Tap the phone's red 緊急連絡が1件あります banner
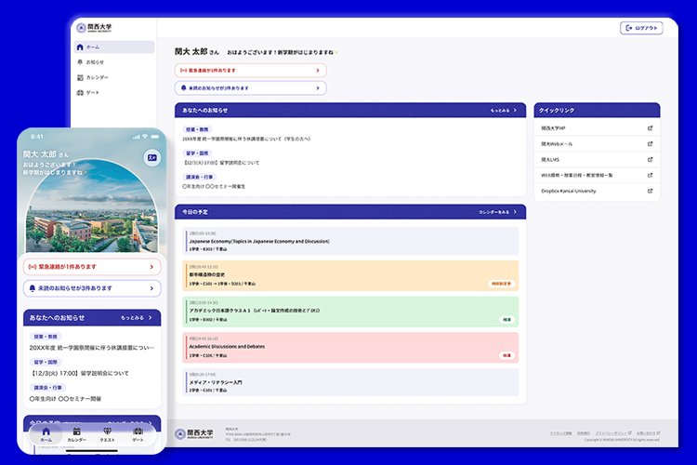Screen dimensions: 697x465 click(x=92, y=267)
